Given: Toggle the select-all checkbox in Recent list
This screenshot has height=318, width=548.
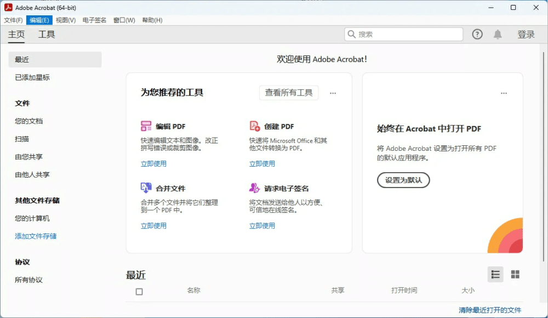Looking at the screenshot, I should 139,291.
